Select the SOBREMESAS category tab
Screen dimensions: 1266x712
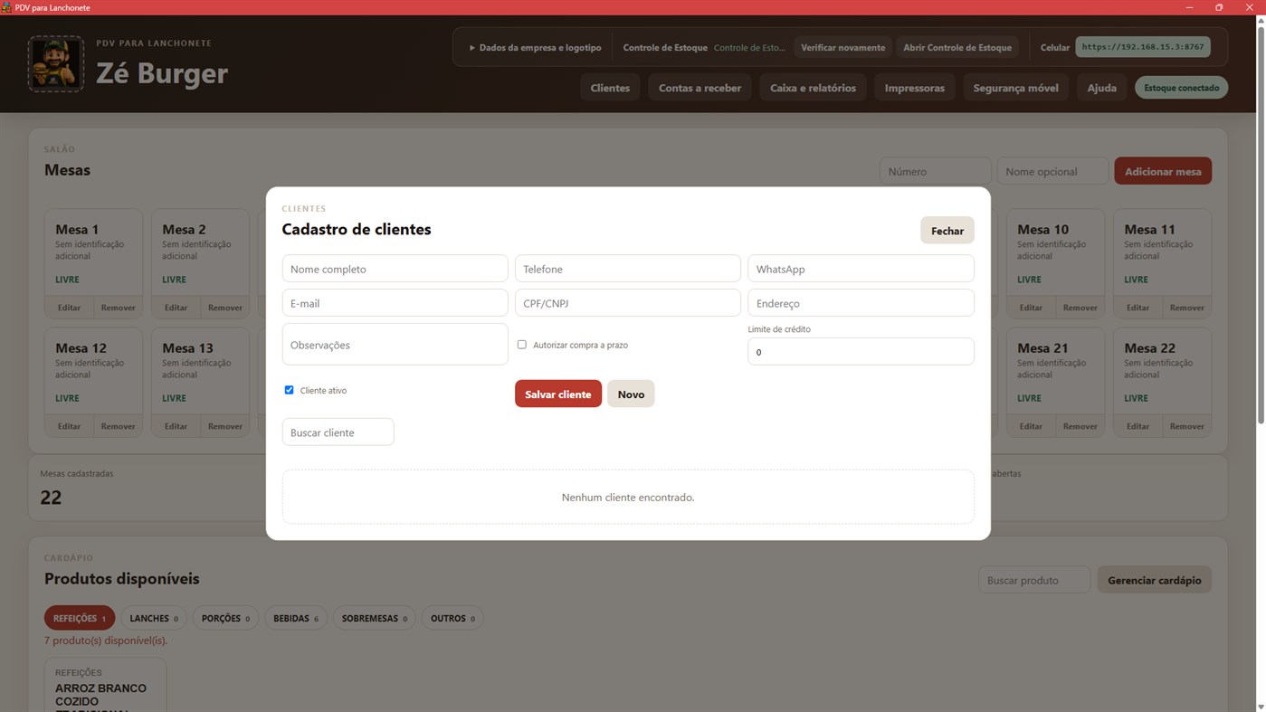374,618
